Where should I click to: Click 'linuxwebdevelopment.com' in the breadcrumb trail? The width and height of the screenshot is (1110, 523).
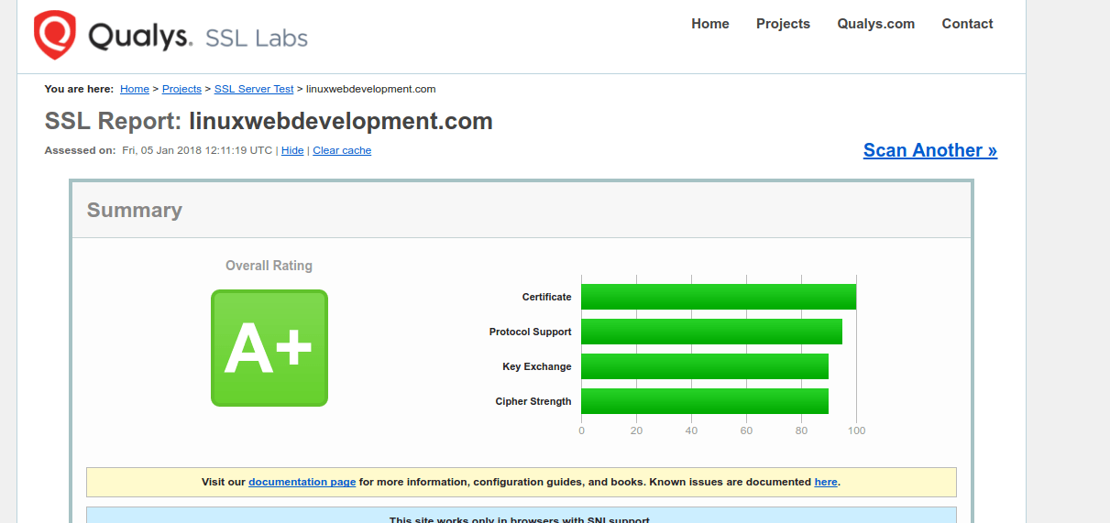coord(370,89)
